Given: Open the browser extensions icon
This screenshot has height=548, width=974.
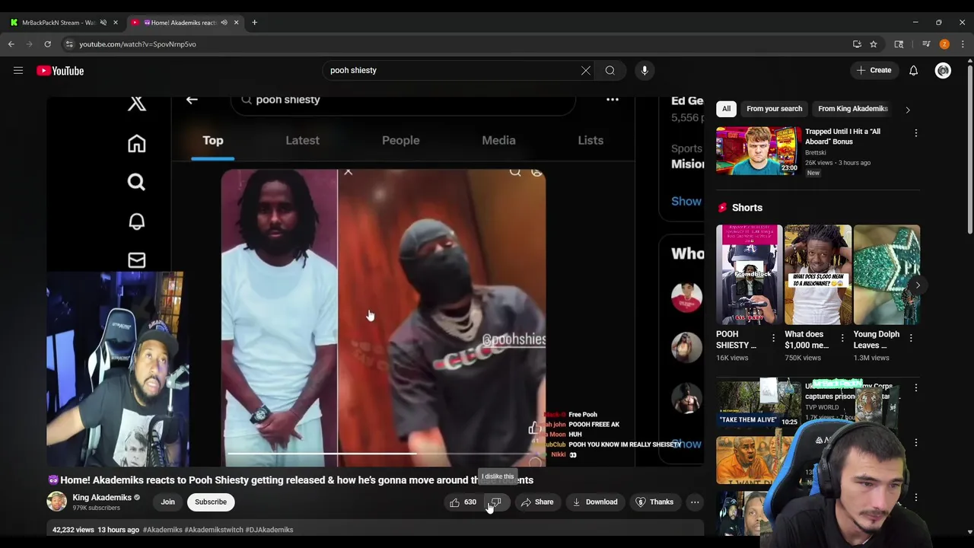Looking at the screenshot, I should 899,44.
